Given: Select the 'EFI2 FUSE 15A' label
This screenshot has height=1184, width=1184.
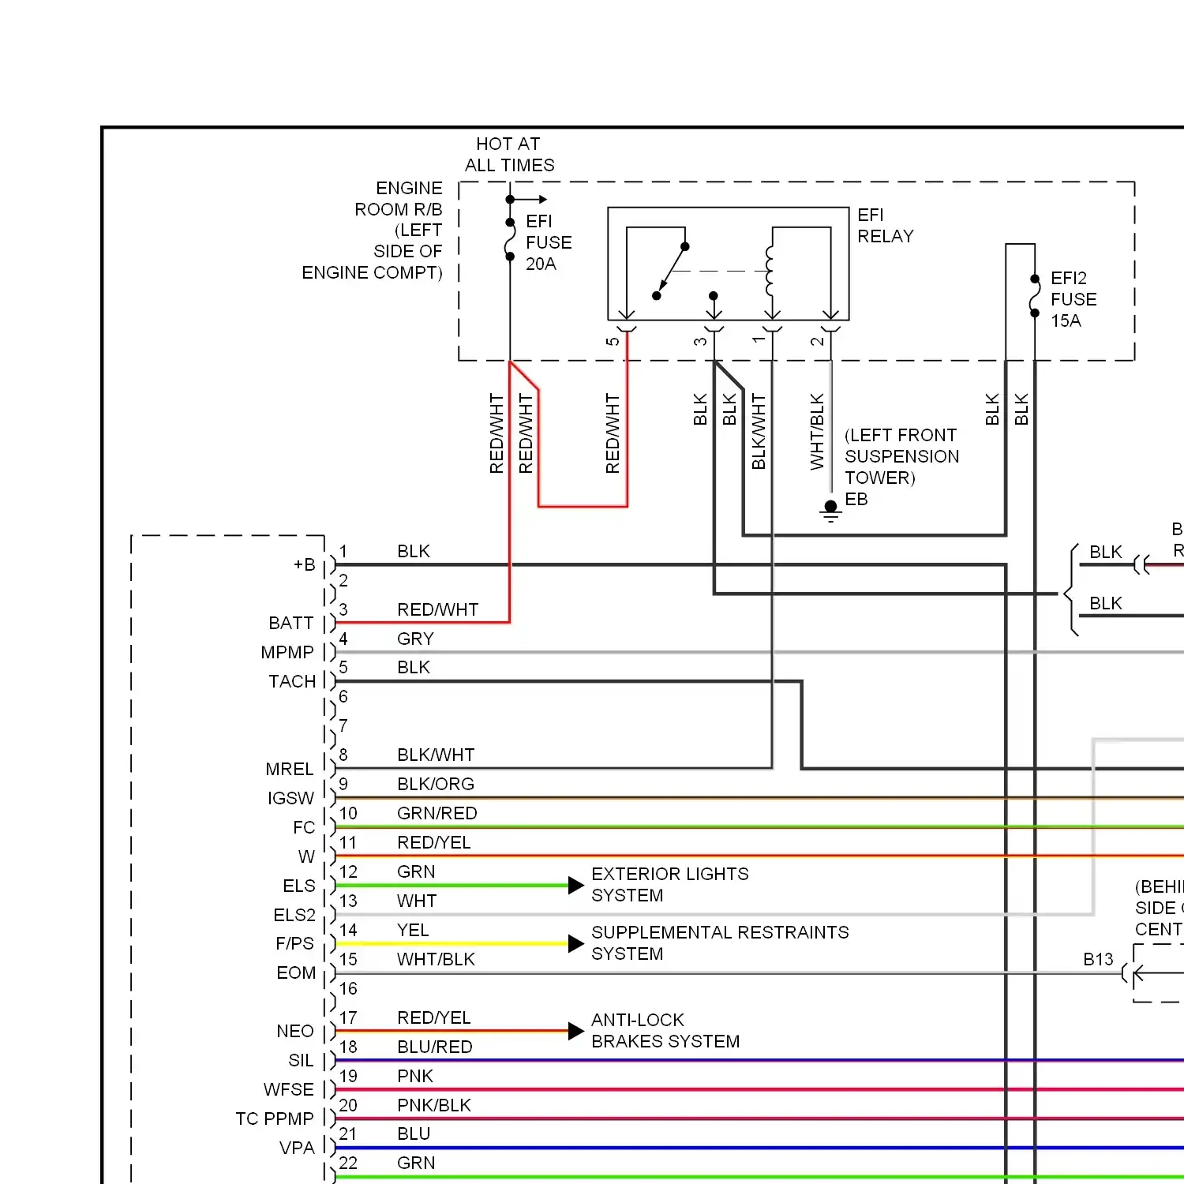Looking at the screenshot, I should [1073, 299].
